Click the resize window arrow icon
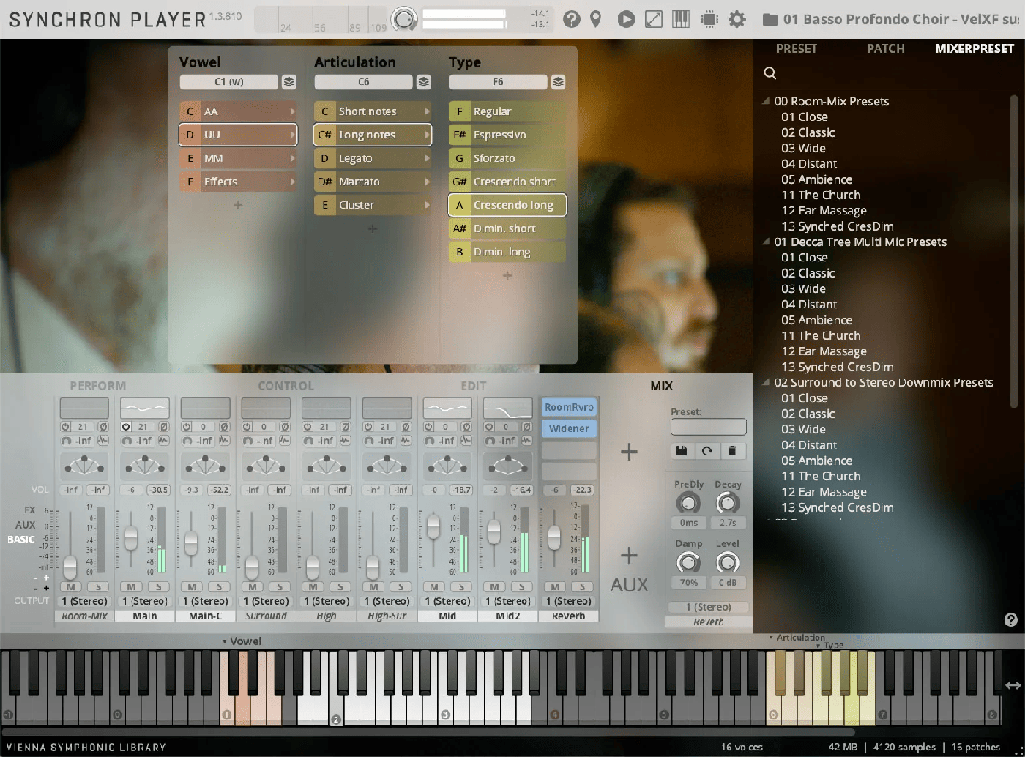 (653, 19)
